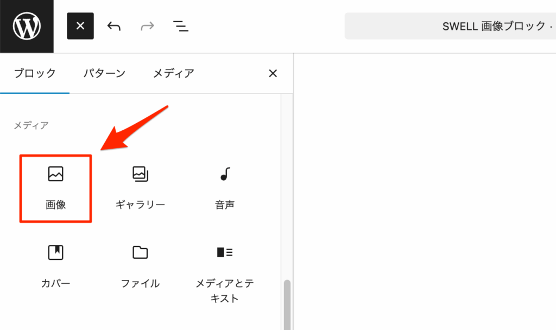This screenshot has height=330, width=556.
Task: Redo the last change
Action: 147,26
